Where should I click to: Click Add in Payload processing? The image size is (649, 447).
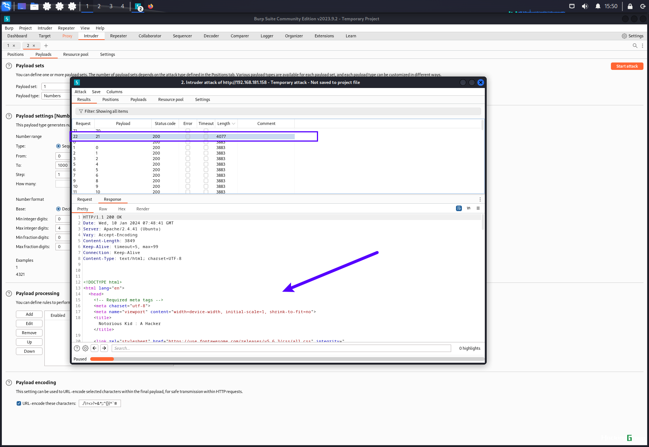pyautogui.click(x=29, y=314)
